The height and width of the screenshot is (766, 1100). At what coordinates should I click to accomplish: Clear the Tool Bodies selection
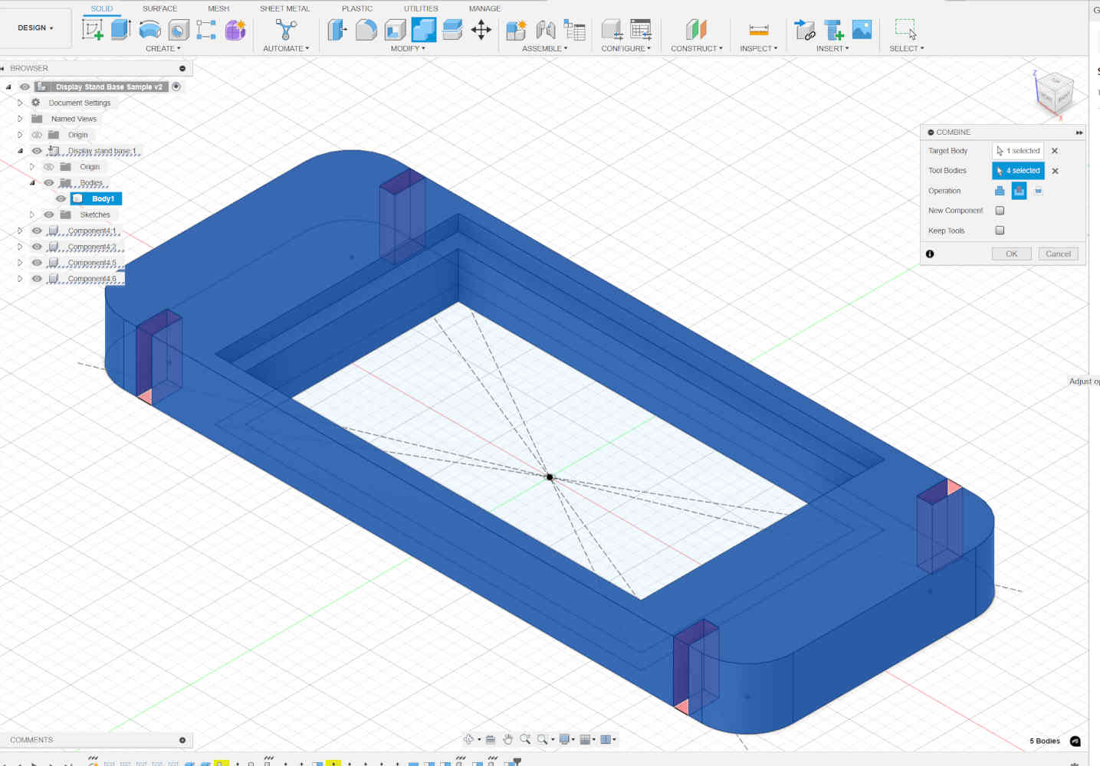pyautogui.click(x=1055, y=171)
